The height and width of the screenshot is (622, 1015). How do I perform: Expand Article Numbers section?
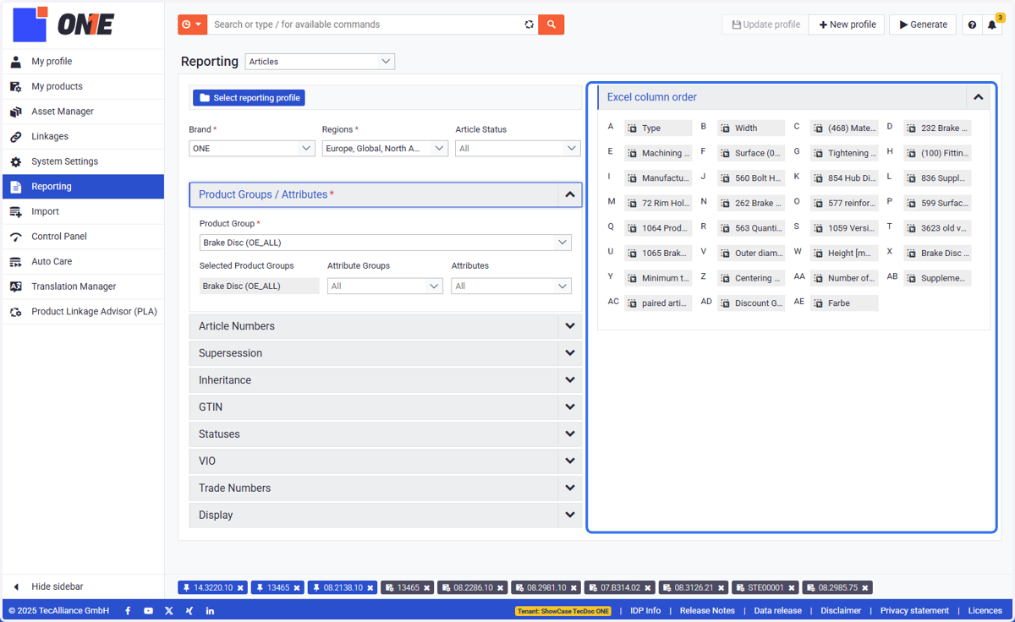[x=385, y=326]
